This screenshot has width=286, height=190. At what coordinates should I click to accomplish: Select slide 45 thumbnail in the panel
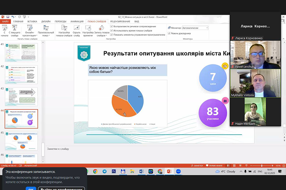click(x=21, y=139)
